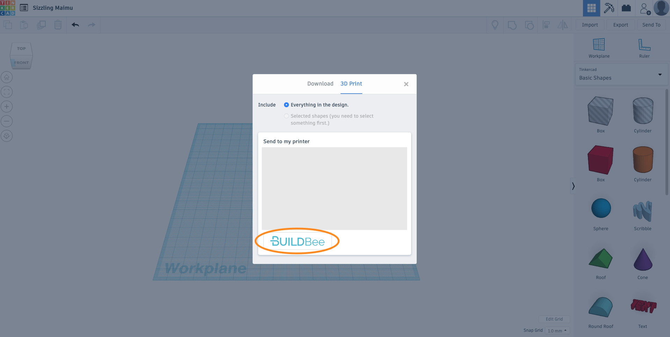Pick the Scribble shape
Screen dimensions: 670x337
point(643,211)
